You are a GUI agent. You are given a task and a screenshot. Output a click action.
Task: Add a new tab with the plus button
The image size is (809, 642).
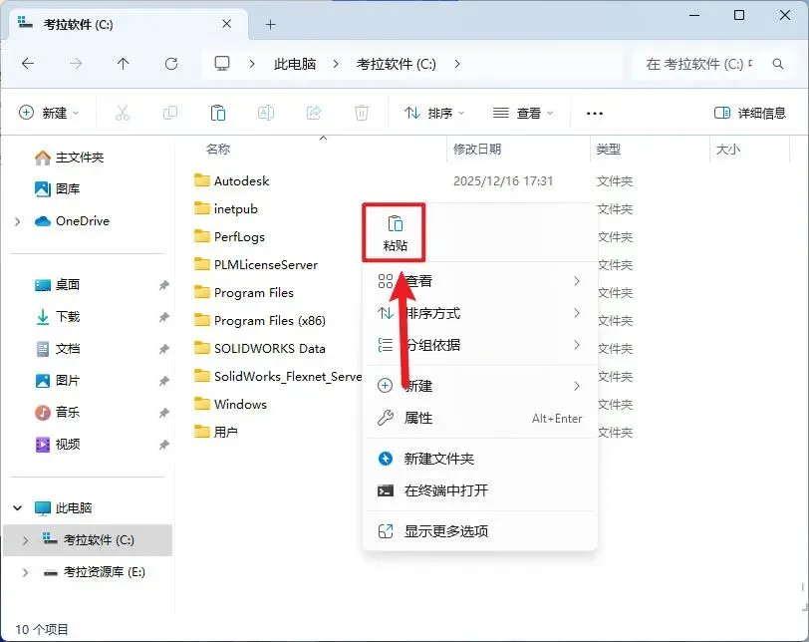(x=270, y=24)
